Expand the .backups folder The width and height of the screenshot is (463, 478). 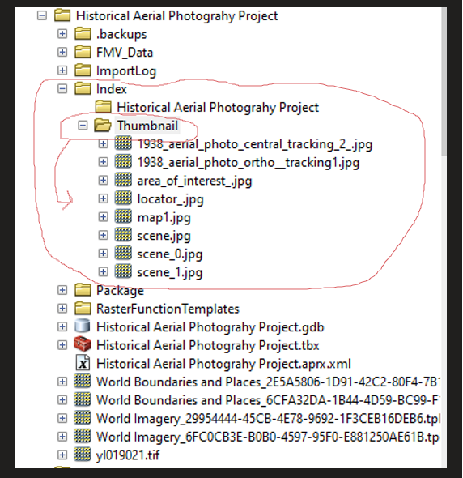tap(62, 34)
